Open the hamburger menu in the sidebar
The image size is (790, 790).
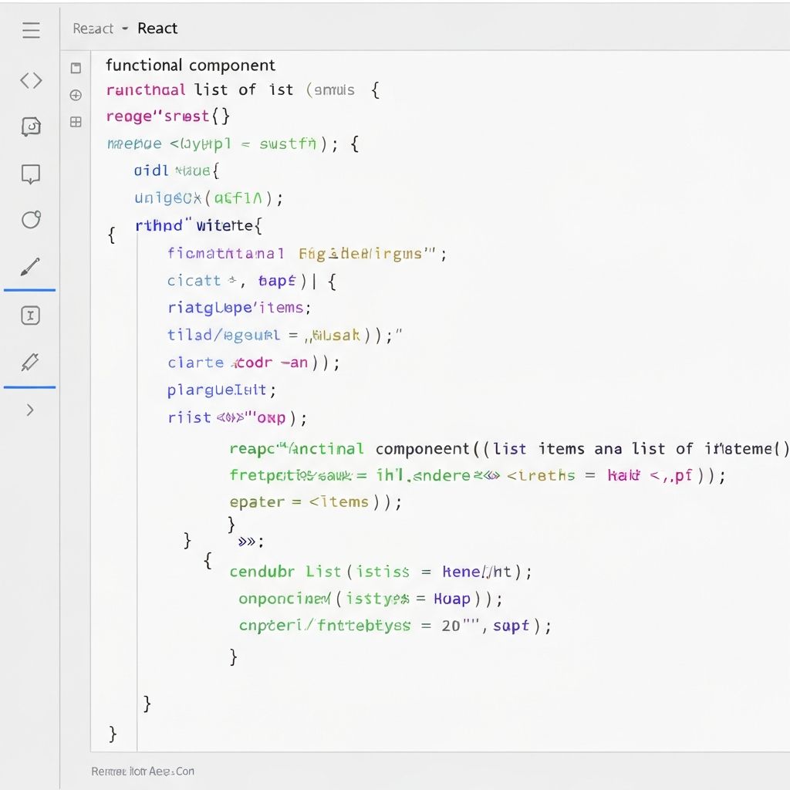[x=31, y=31]
